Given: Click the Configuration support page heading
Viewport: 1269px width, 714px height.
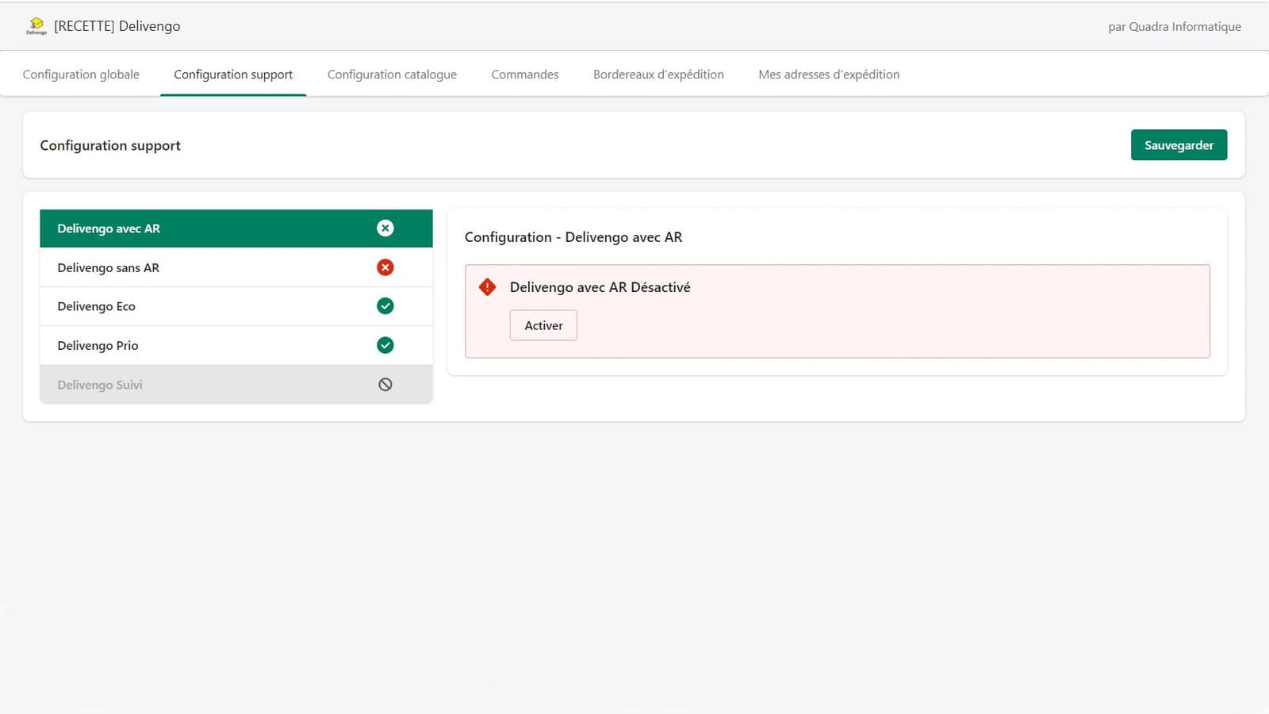Looking at the screenshot, I should coord(110,145).
